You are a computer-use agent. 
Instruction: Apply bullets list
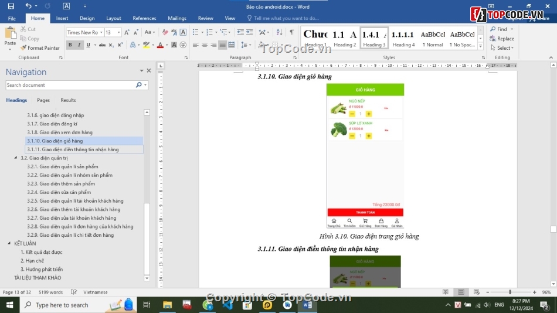pyautogui.click(x=195, y=32)
